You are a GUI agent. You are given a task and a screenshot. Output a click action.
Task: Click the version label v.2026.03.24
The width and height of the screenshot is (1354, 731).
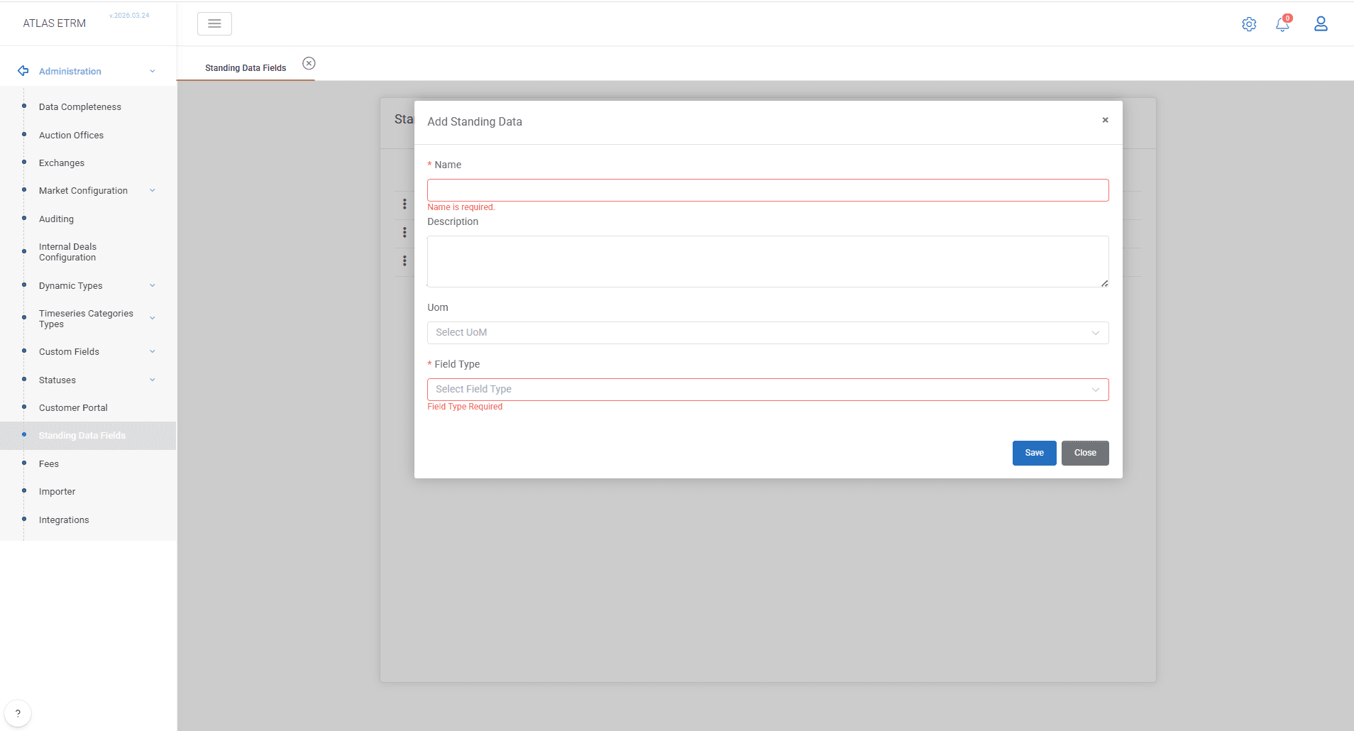[129, 16]
